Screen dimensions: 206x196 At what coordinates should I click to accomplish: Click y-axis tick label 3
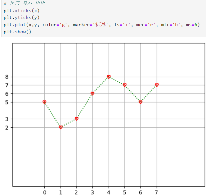tap(7, 119)
